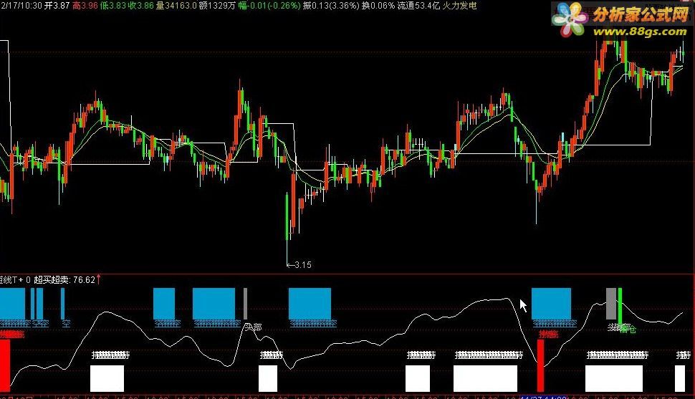Click the low price 低3.83
This screenshot has width=695, height=399.
112,6
